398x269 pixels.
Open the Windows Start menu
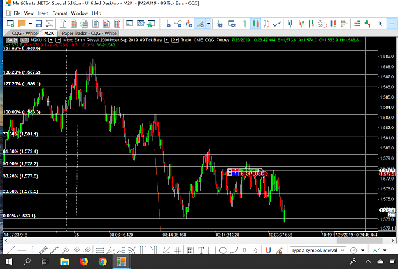click(x=9, y=261)
